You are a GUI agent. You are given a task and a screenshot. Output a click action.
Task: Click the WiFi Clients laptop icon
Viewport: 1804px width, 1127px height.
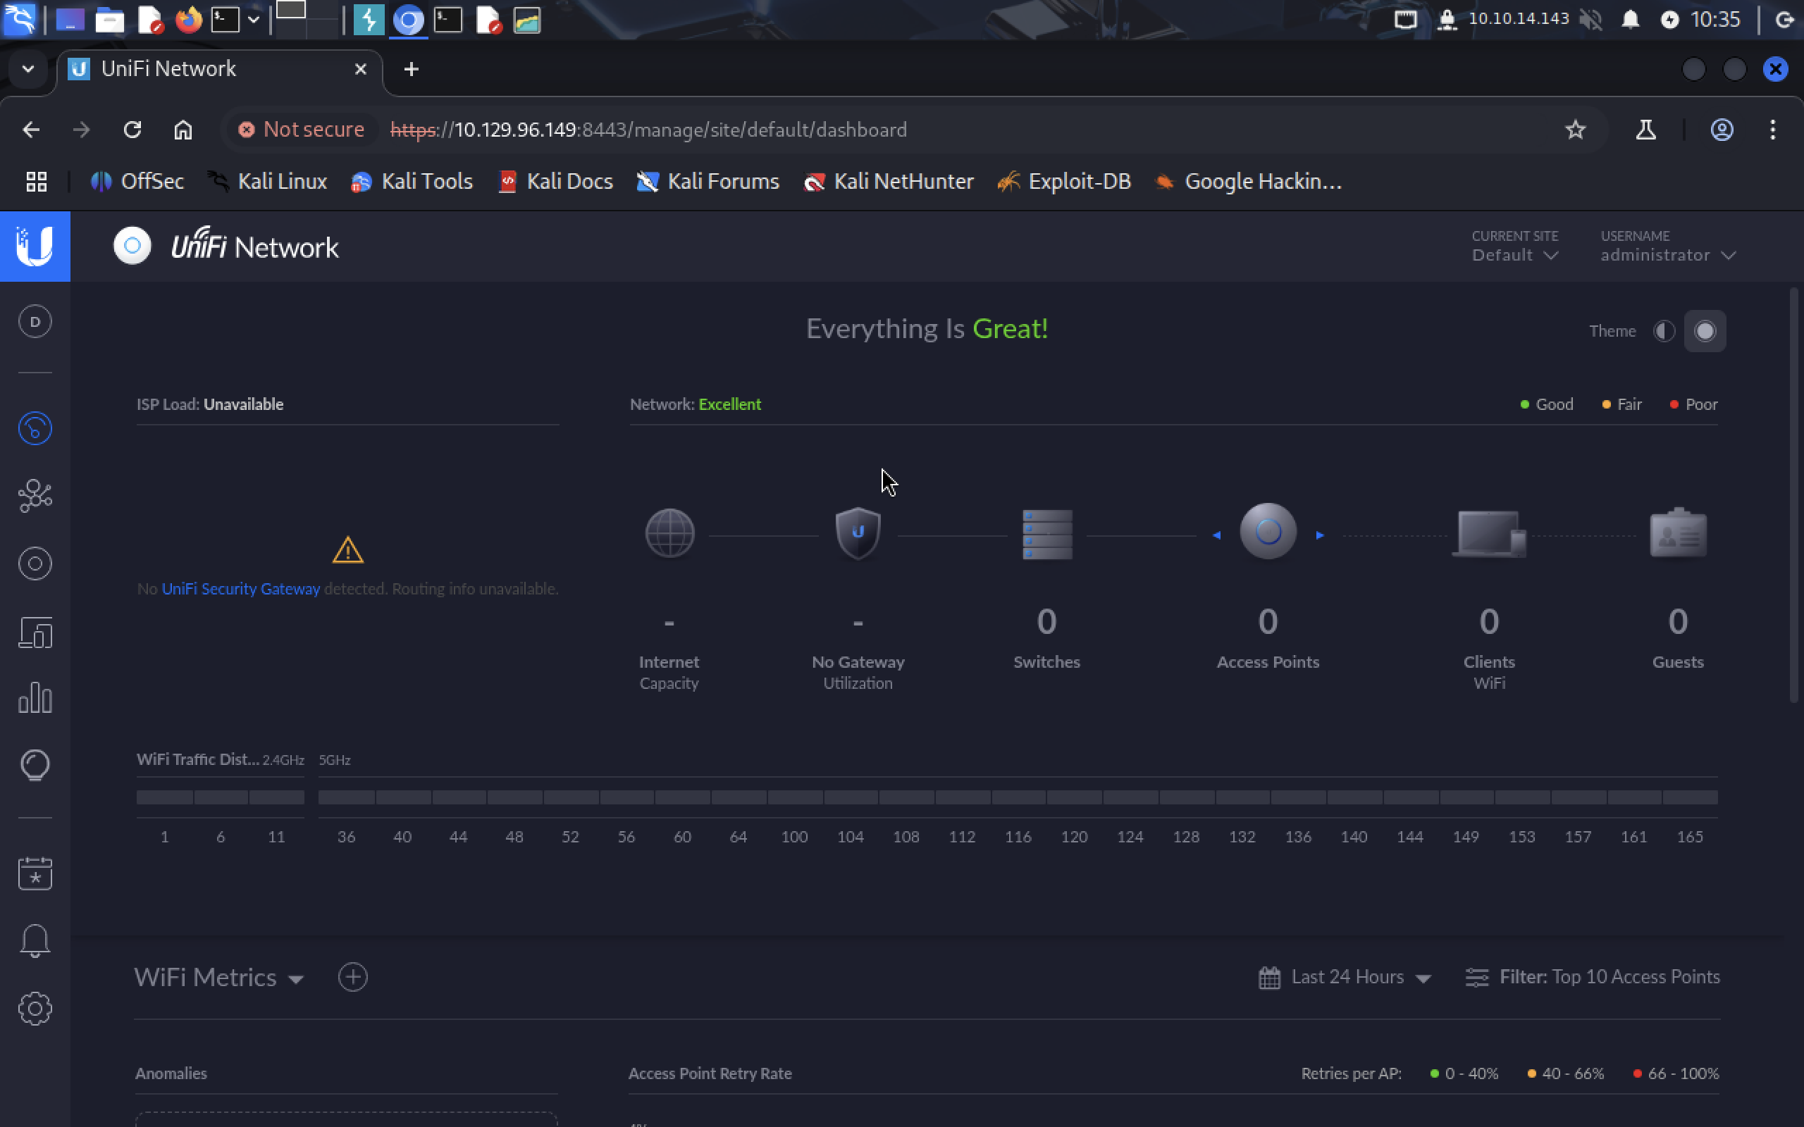1490,534
